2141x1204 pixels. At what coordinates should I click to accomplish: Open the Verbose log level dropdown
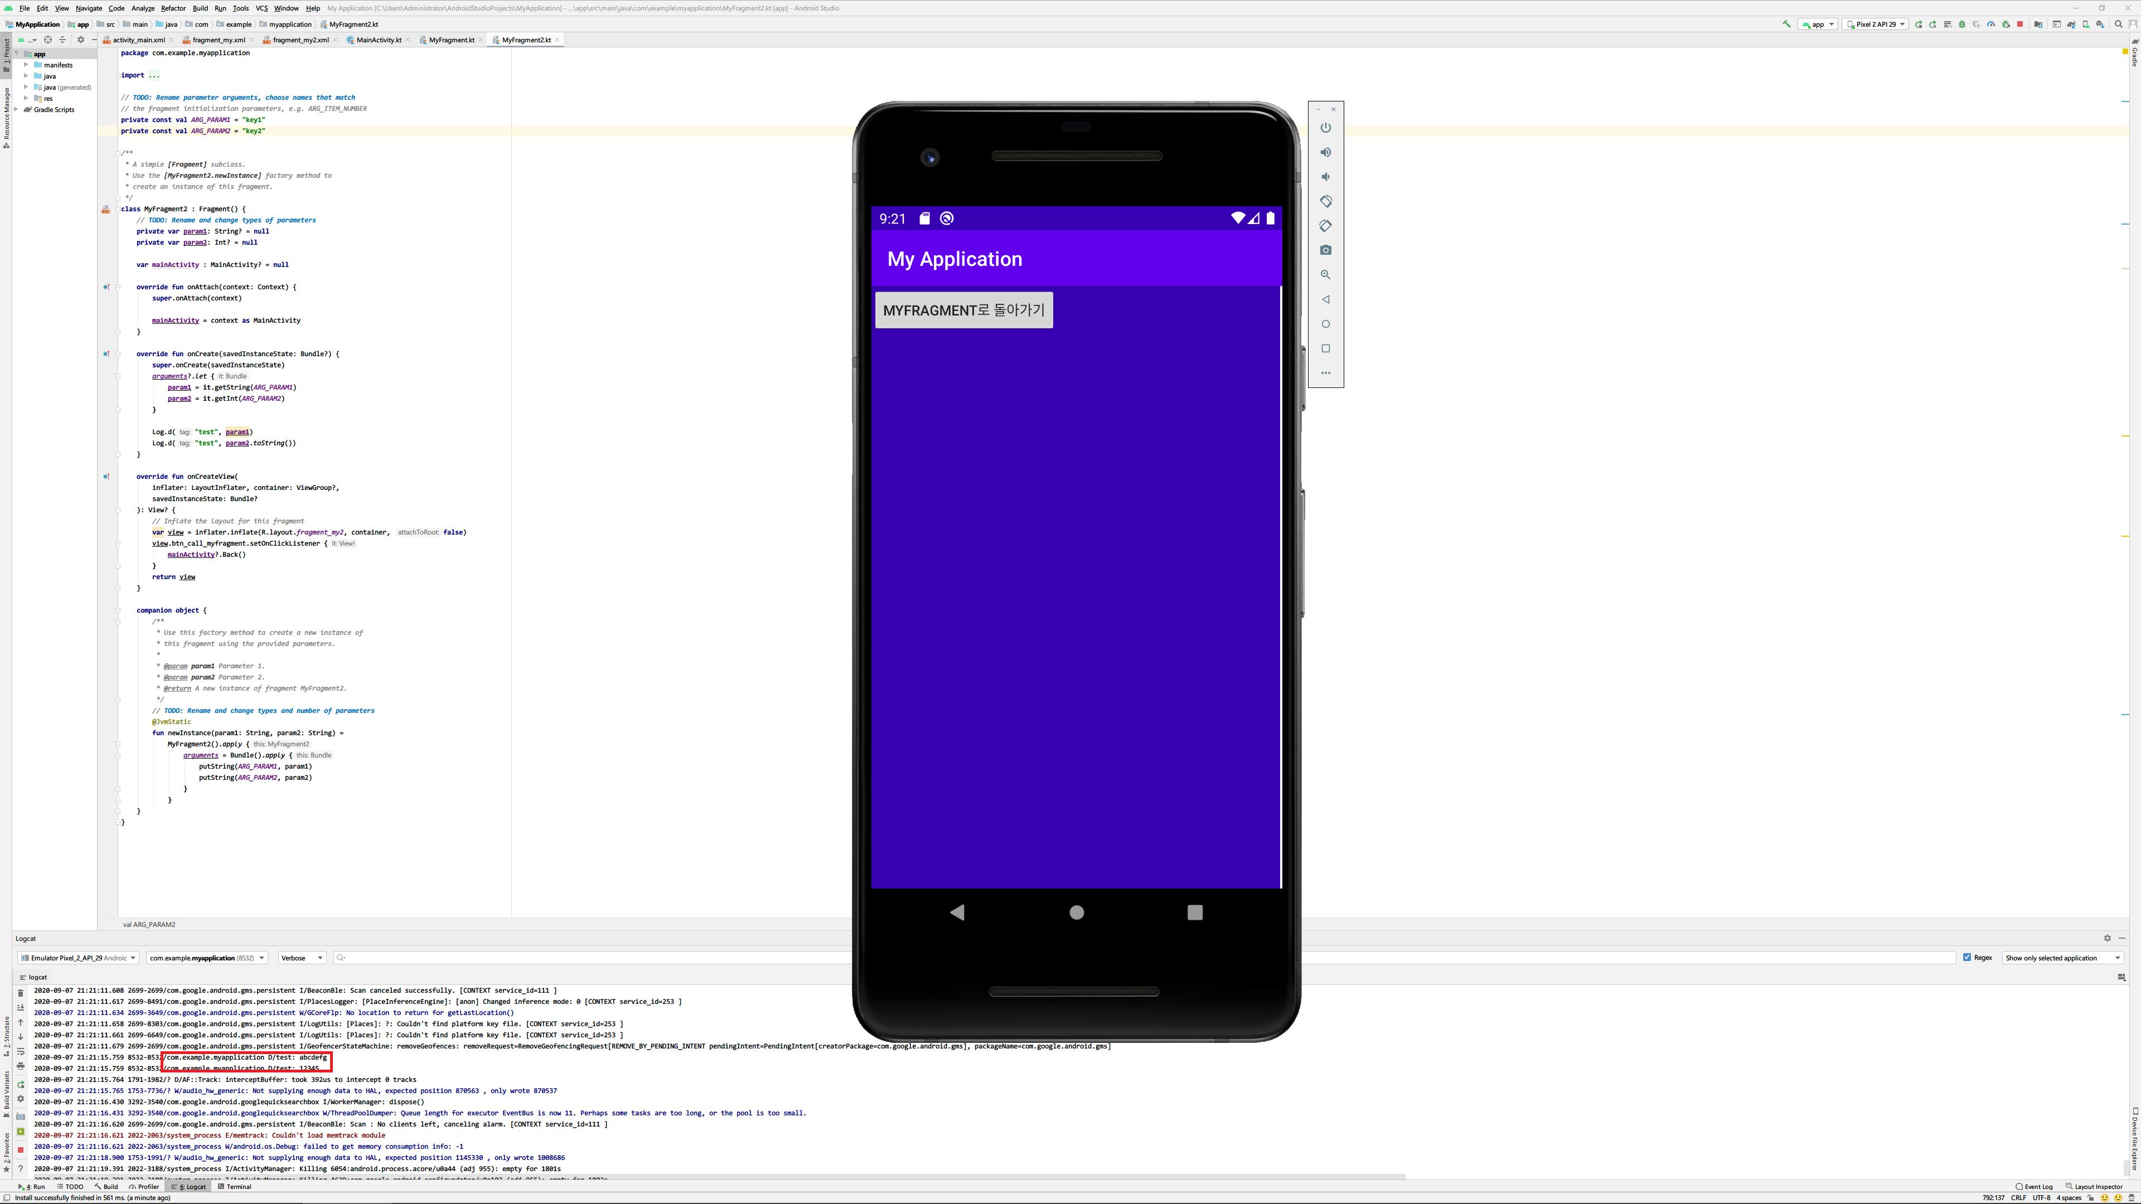[x=302, y=958]
